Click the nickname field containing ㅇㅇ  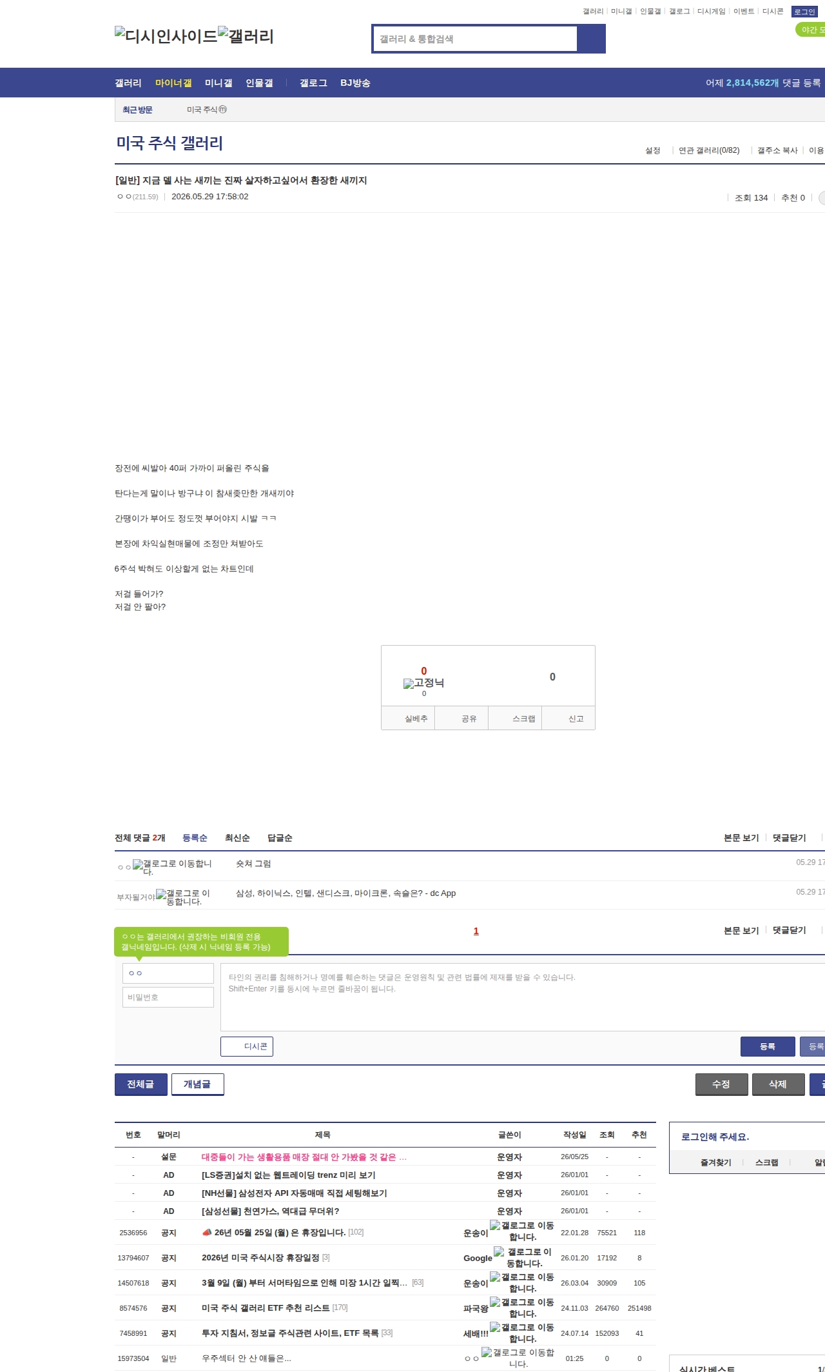point(168,973)
